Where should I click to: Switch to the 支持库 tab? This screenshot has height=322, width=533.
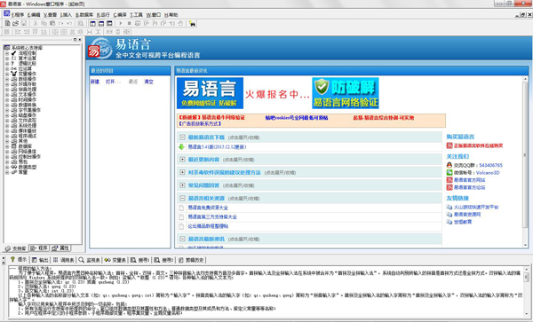click(16, 248)
